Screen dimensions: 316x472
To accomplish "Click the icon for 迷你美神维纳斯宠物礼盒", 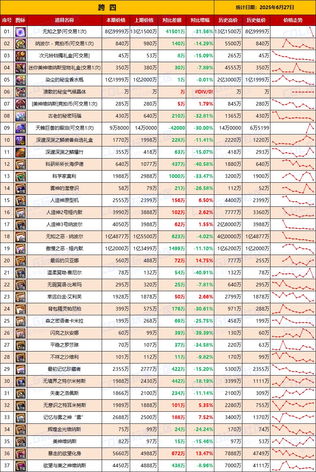I will [x=20, y=68].
